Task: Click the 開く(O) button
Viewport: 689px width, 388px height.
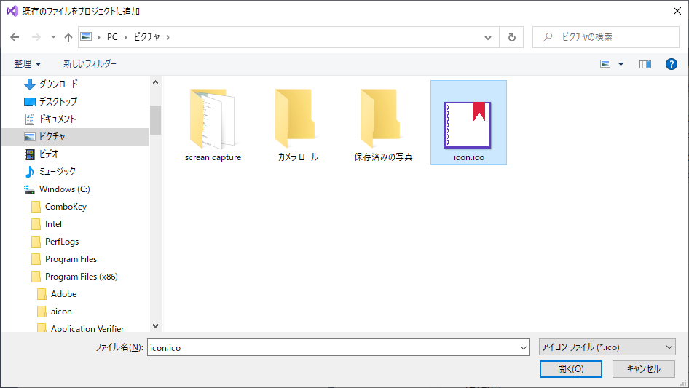Action: 571,368
